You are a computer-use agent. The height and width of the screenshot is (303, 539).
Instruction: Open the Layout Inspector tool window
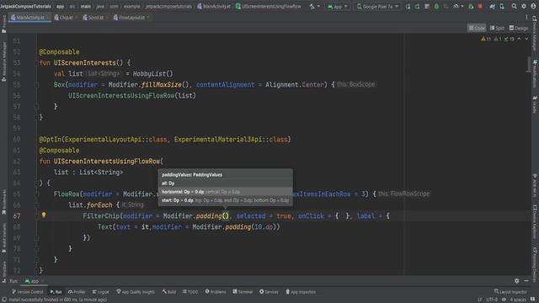pos(510,292)
